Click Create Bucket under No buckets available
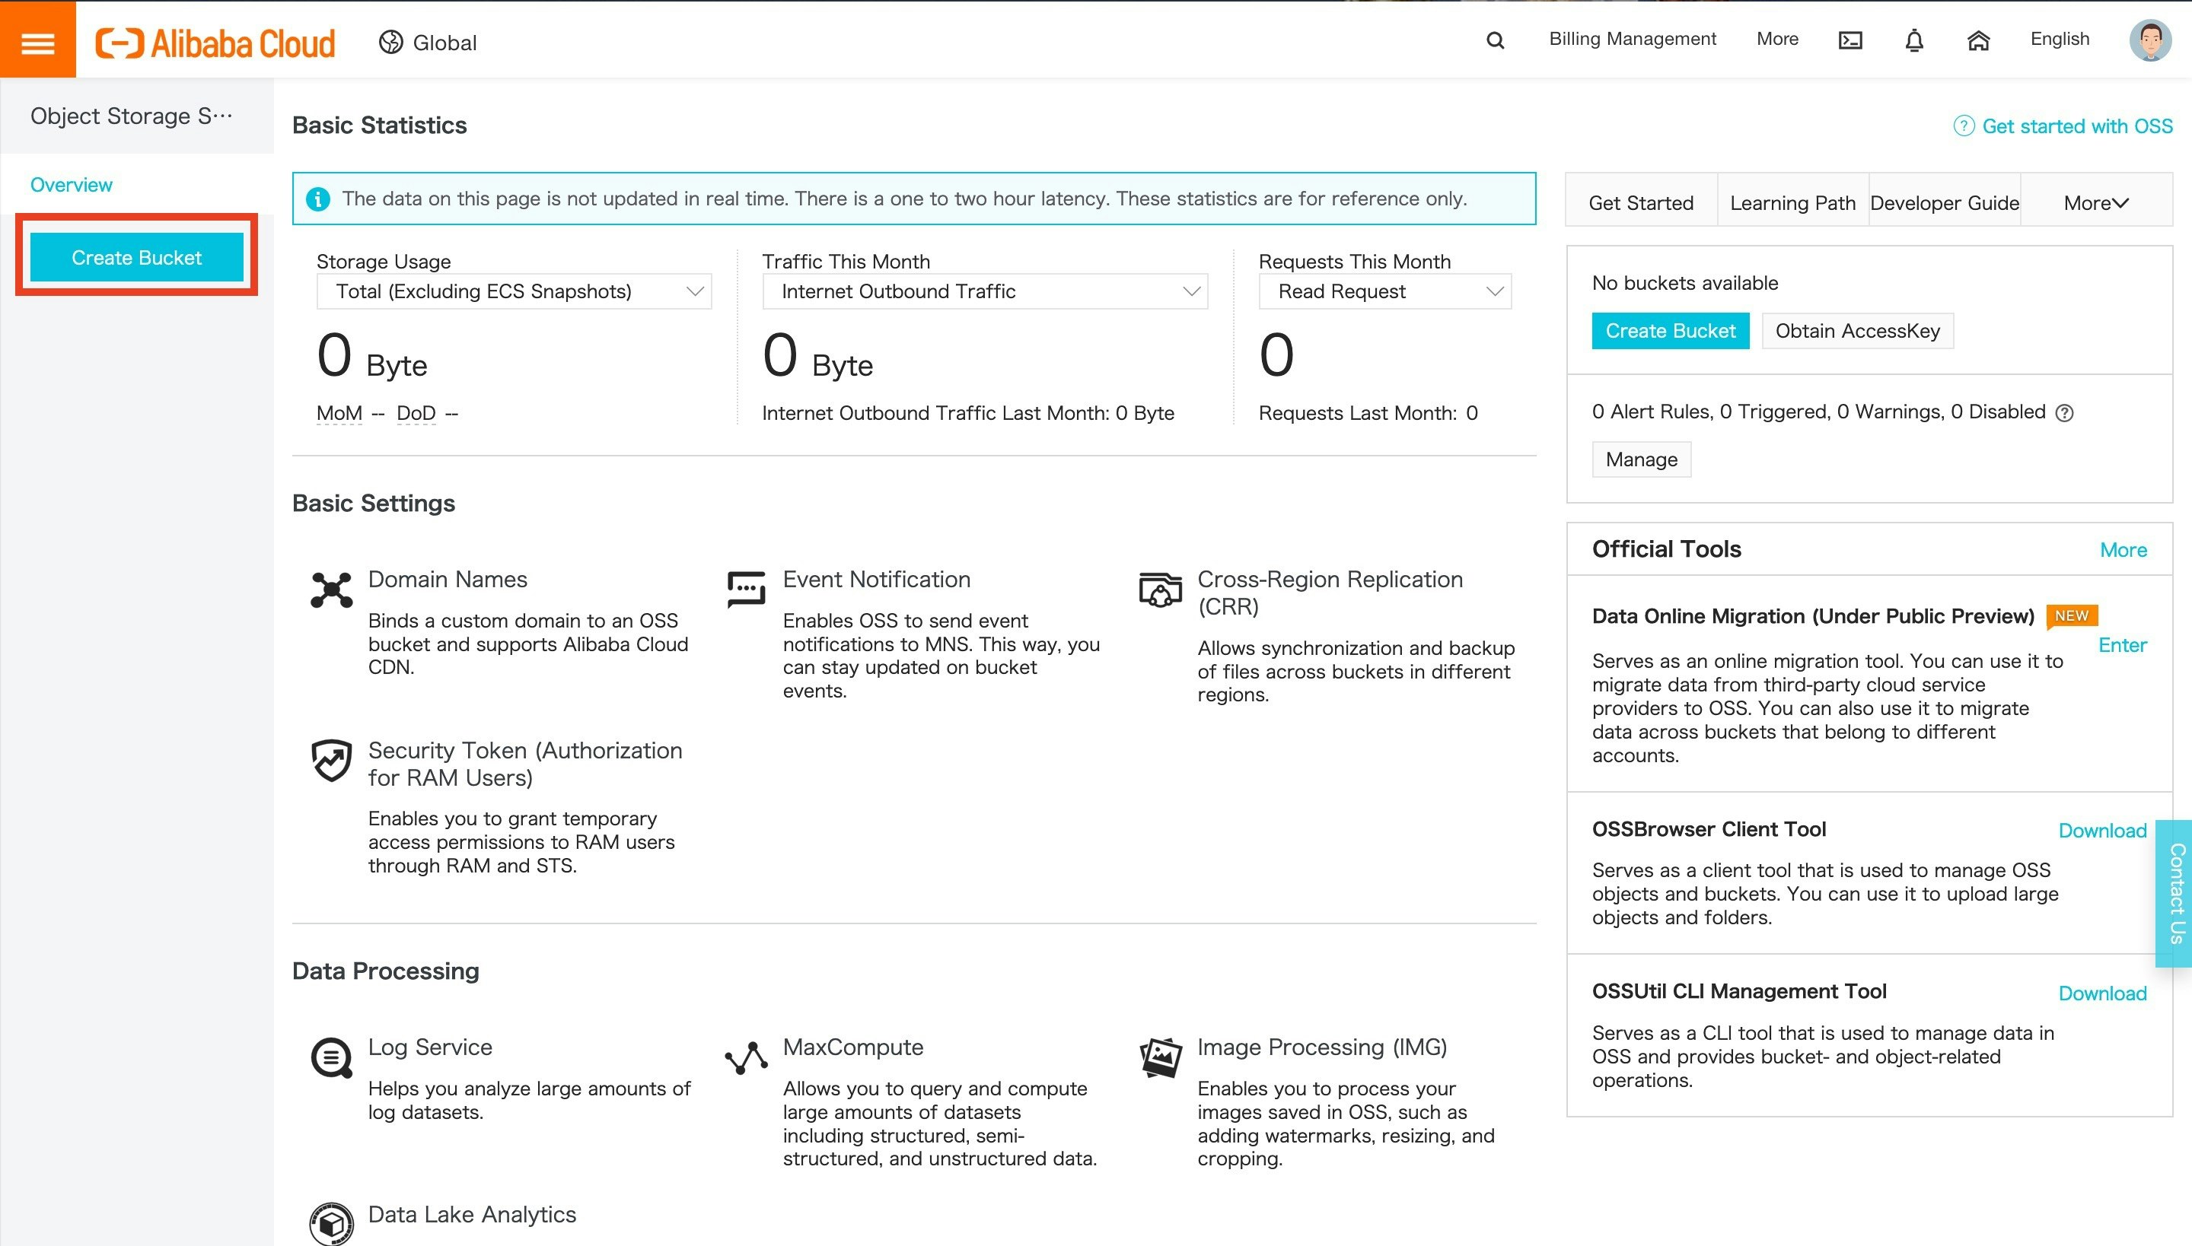 [x=1670, y=331]
